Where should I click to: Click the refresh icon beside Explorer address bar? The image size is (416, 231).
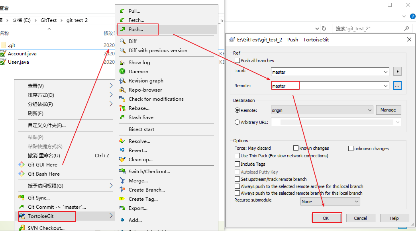(324, 28)
